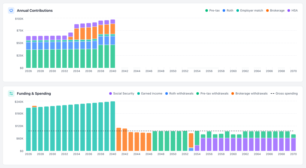Image resolution: width=306 pixels, height=168 pixels.
Task: Toggle the Pre-tax withdrawals legend item
Action: click(x=213, y=93)
